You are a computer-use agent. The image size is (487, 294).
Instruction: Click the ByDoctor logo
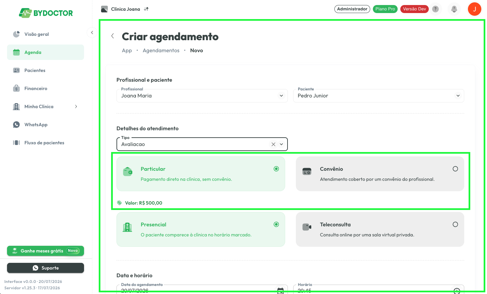pyautogui.click(x=46, y=13)
